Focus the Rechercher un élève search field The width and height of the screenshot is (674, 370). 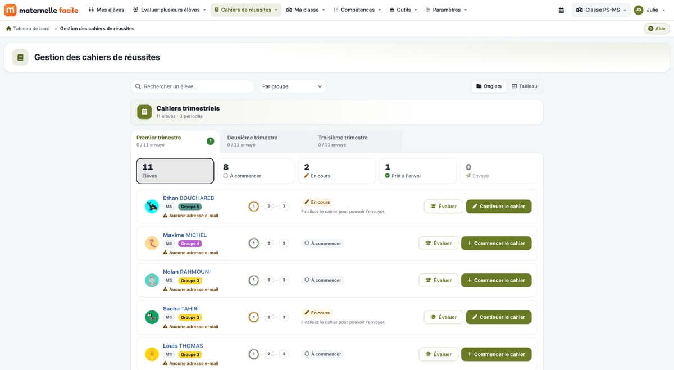coord(193,86)
